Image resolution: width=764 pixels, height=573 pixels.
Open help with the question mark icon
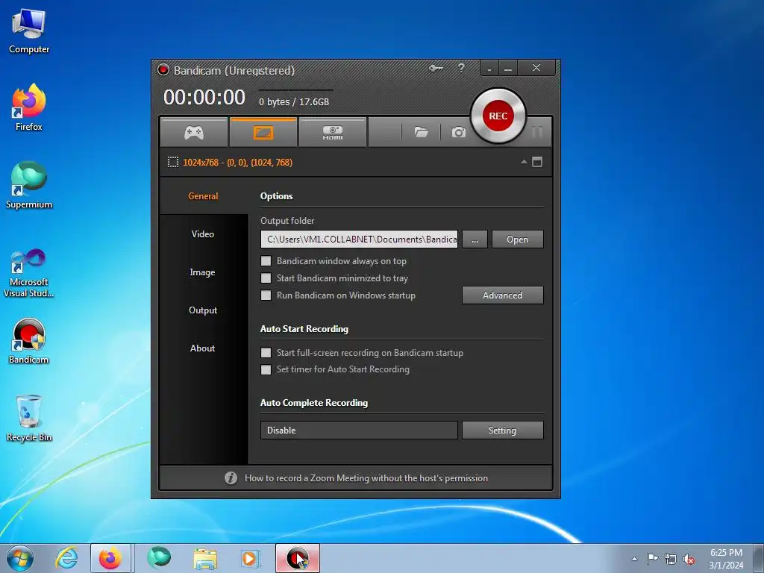click(461, 68)
